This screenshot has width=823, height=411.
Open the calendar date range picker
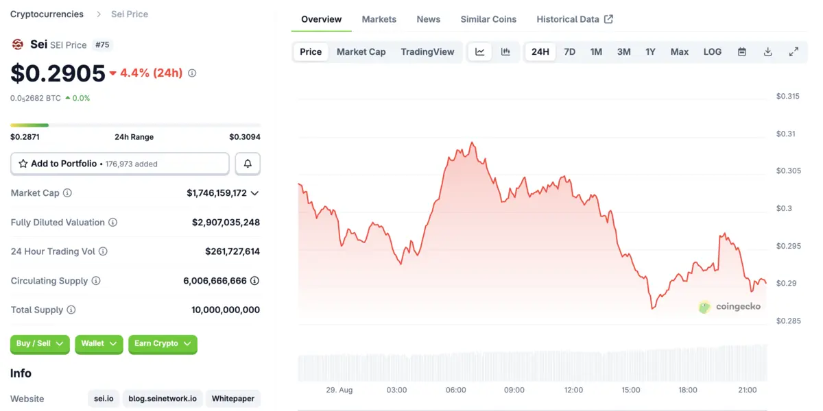tap(741, 51)
